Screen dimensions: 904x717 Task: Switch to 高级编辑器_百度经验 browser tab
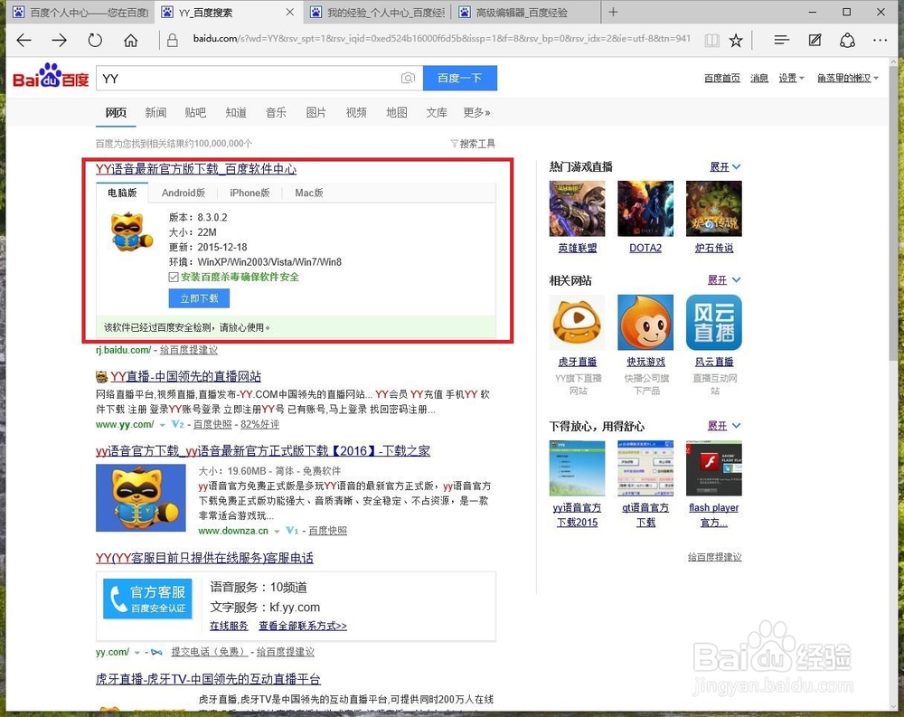(x=526, y=12)
